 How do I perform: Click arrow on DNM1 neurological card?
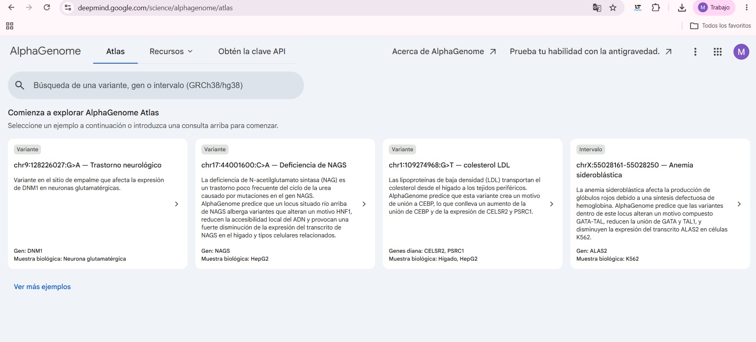pos(176,204)
